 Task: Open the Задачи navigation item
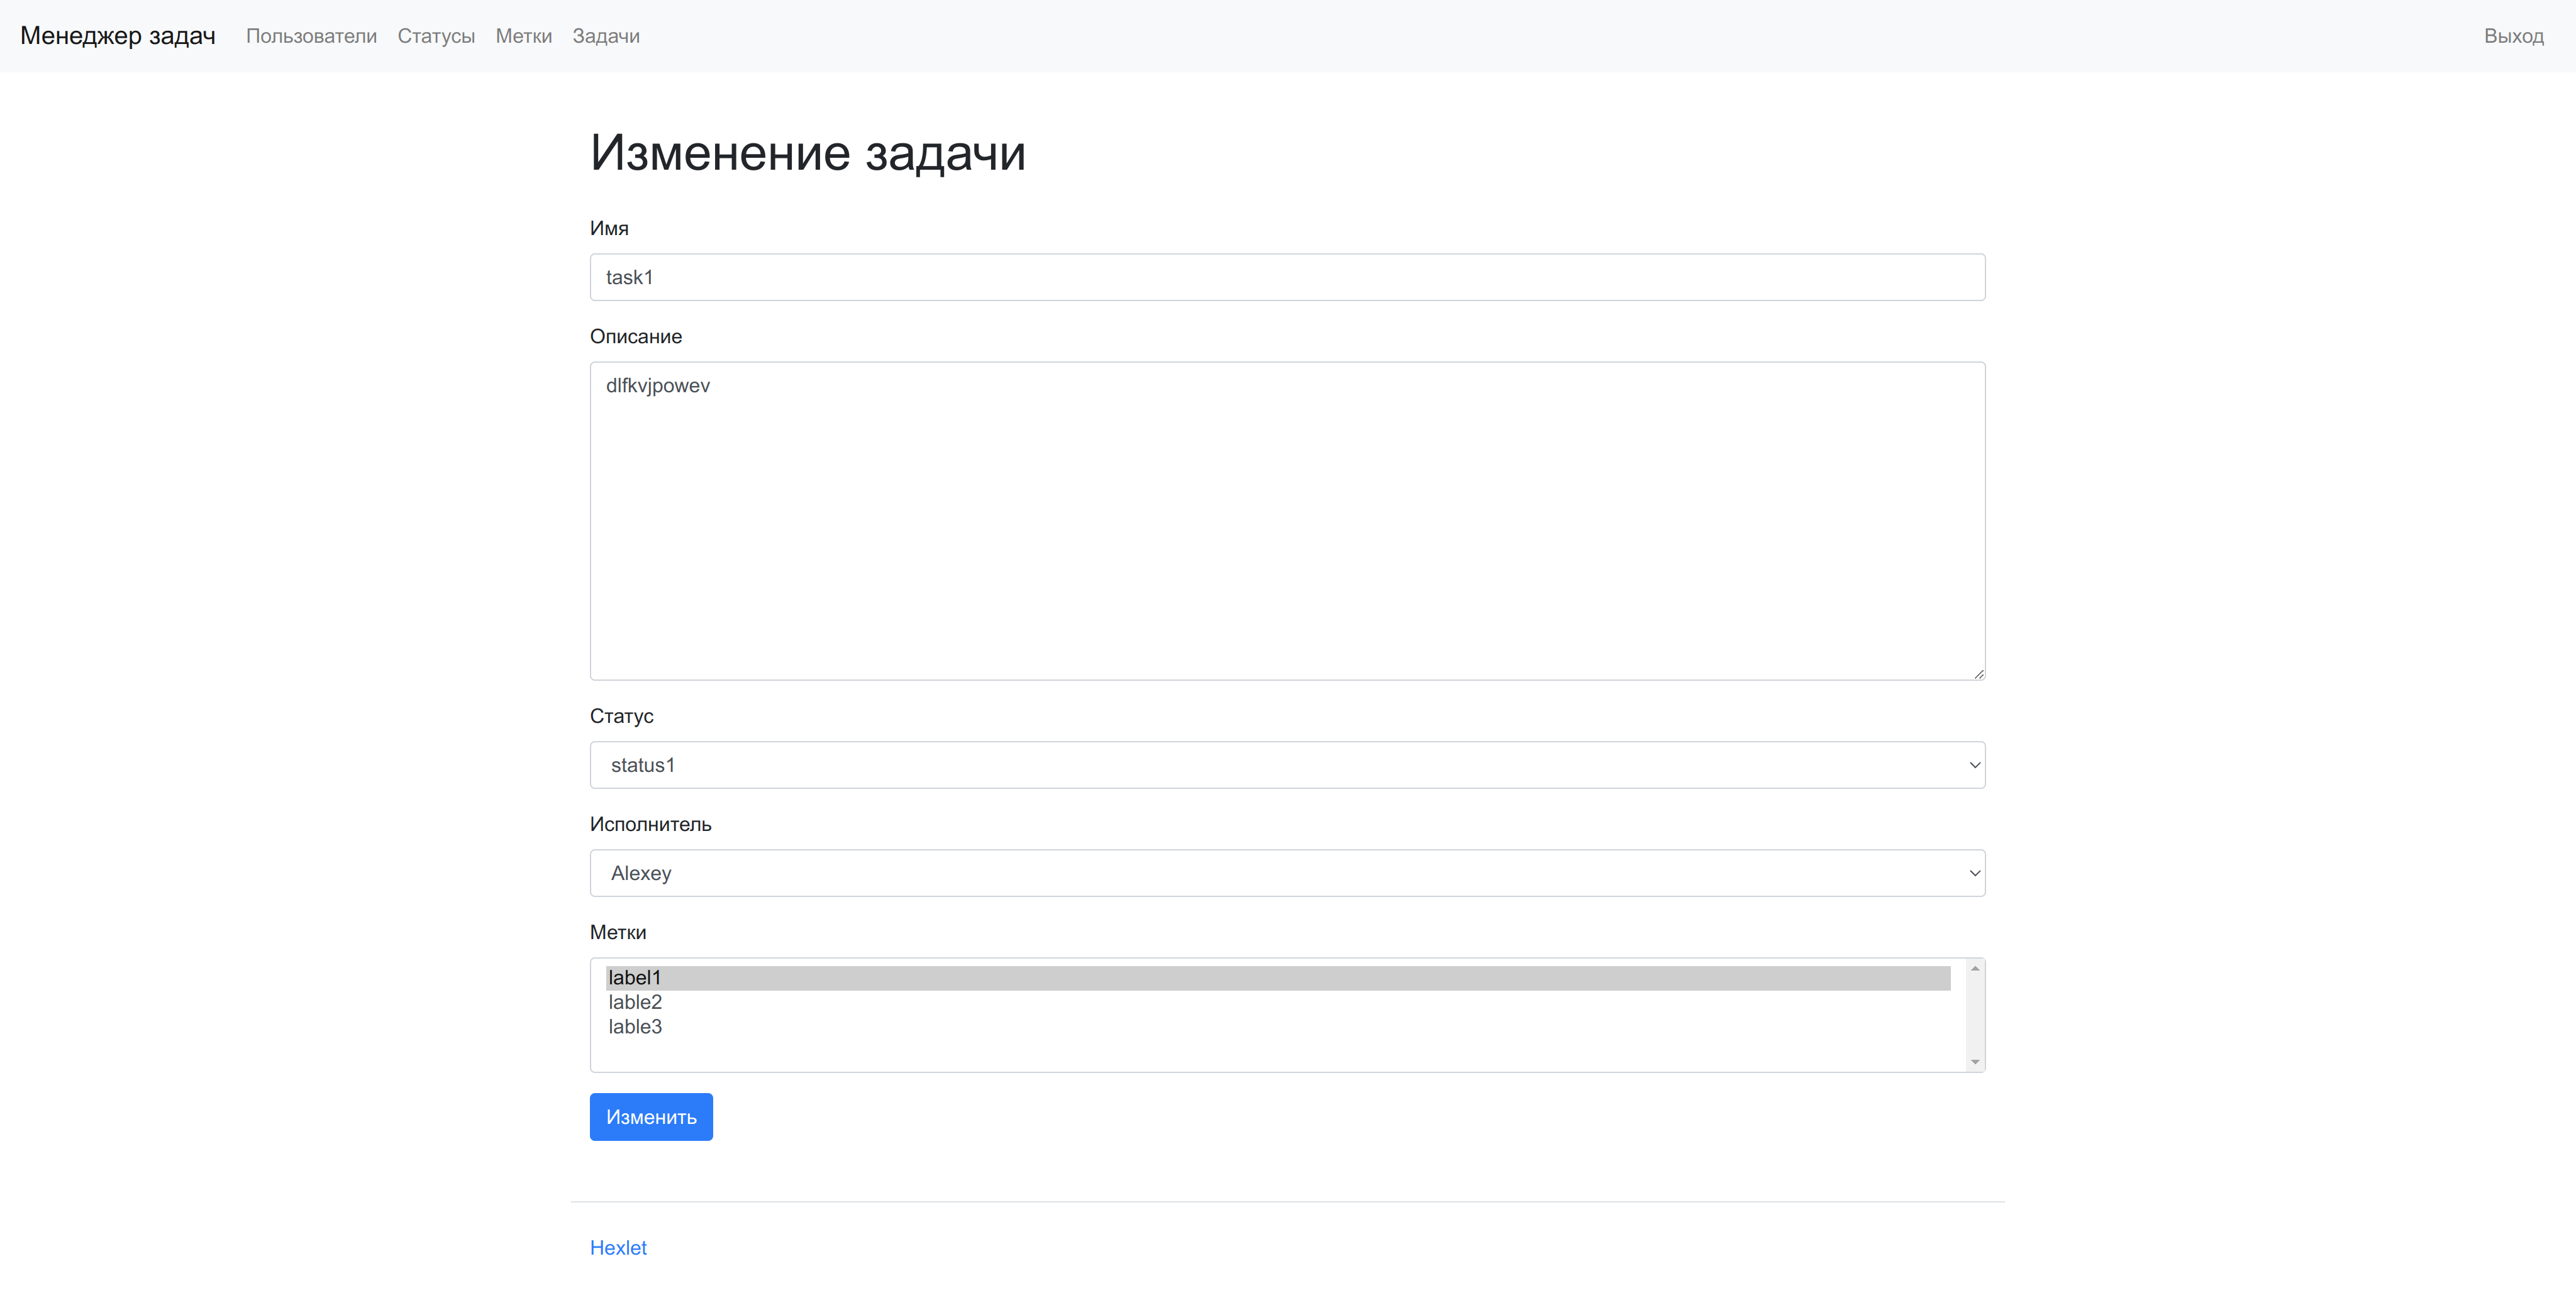click(606, 36)
